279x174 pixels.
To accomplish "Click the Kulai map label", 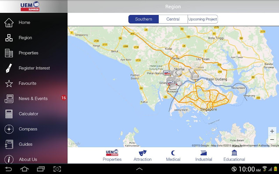I will (x=168, y=49).
